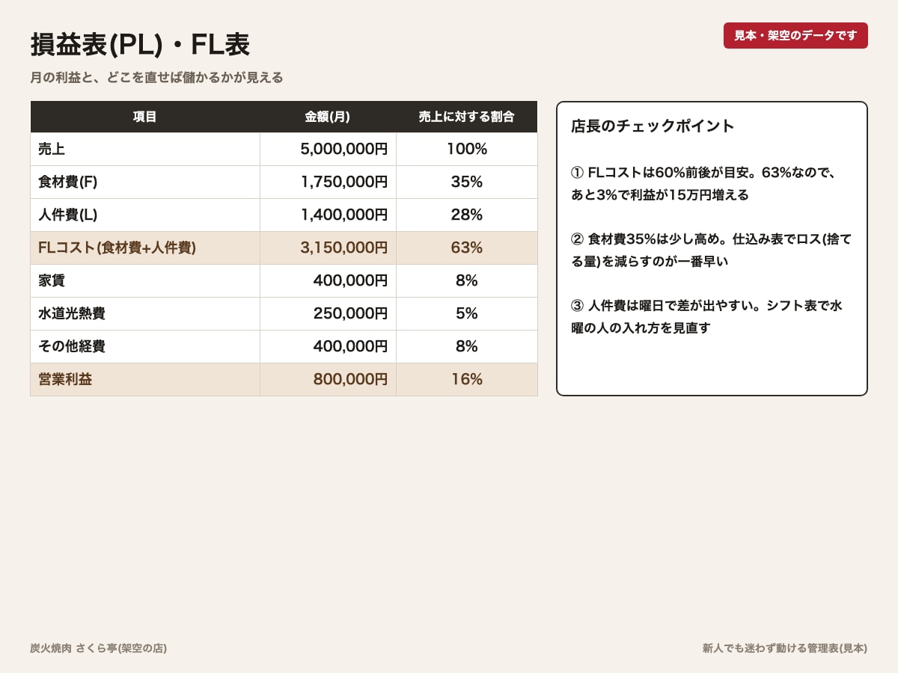The height and width of the screenshot is (673, 898).
Task: Click the 100% ratio cell
Action: (466, 149)
